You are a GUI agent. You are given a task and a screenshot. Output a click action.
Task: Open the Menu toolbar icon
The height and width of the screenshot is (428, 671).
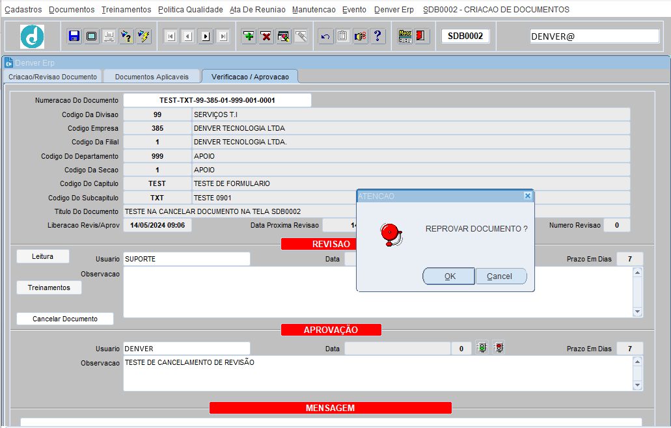point(405,36)
